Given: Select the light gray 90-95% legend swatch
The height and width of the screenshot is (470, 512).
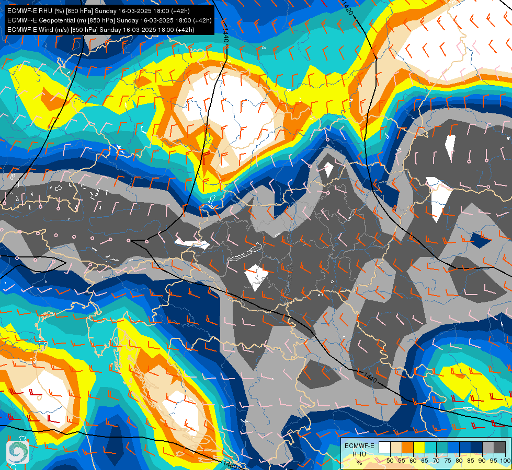Looking at the screenshot, I should [488, 447].
